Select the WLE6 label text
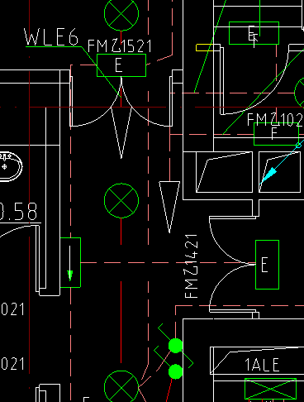 click(51, 36)
